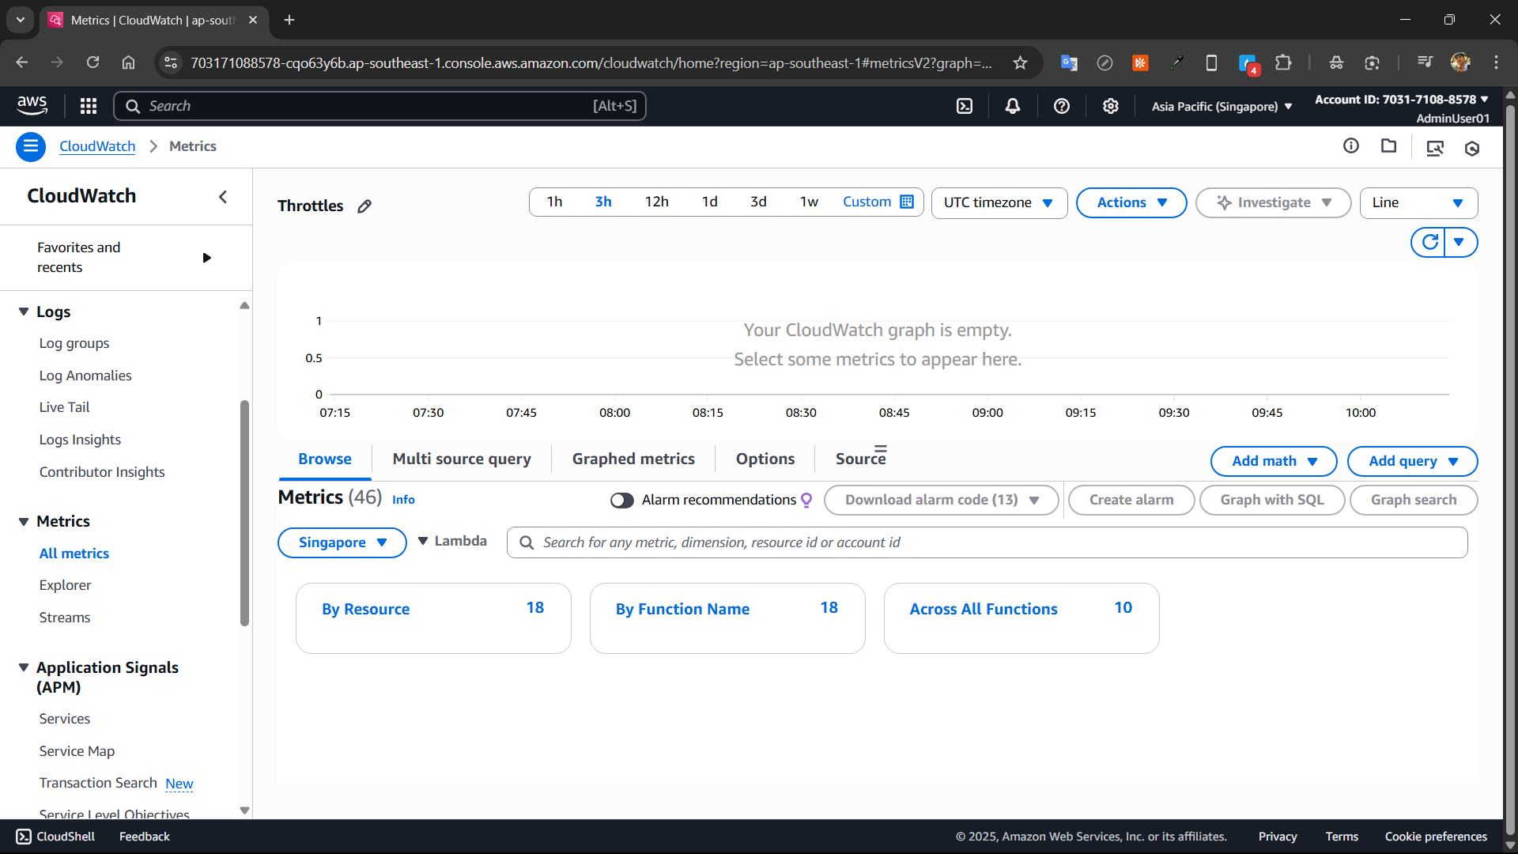Screen dimensions: 1518x854
Task: Open the refresh interval dropdown arrow
Action: (x=1459, y=242)
